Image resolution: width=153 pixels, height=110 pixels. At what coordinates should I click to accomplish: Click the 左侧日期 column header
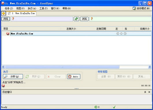pos(92,29)
